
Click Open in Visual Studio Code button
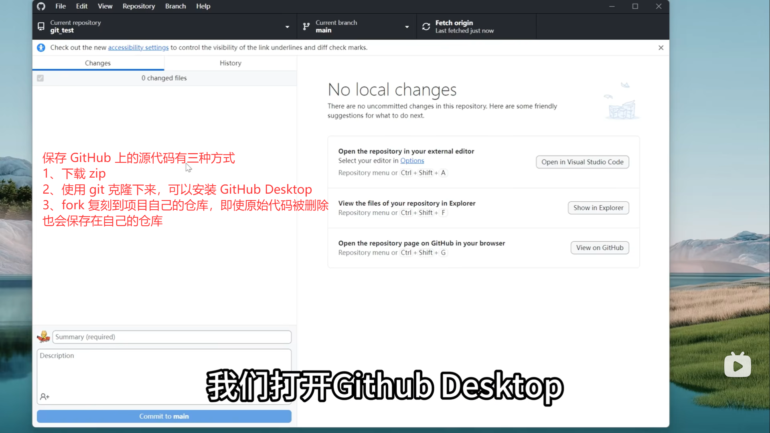(x=582, y=162)
